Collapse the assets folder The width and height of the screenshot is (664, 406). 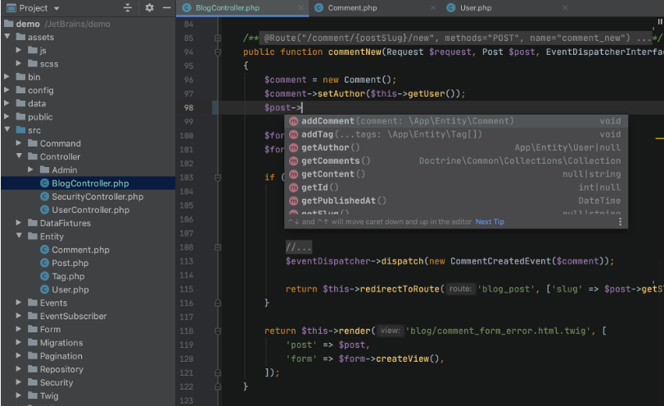pos(7,37)
